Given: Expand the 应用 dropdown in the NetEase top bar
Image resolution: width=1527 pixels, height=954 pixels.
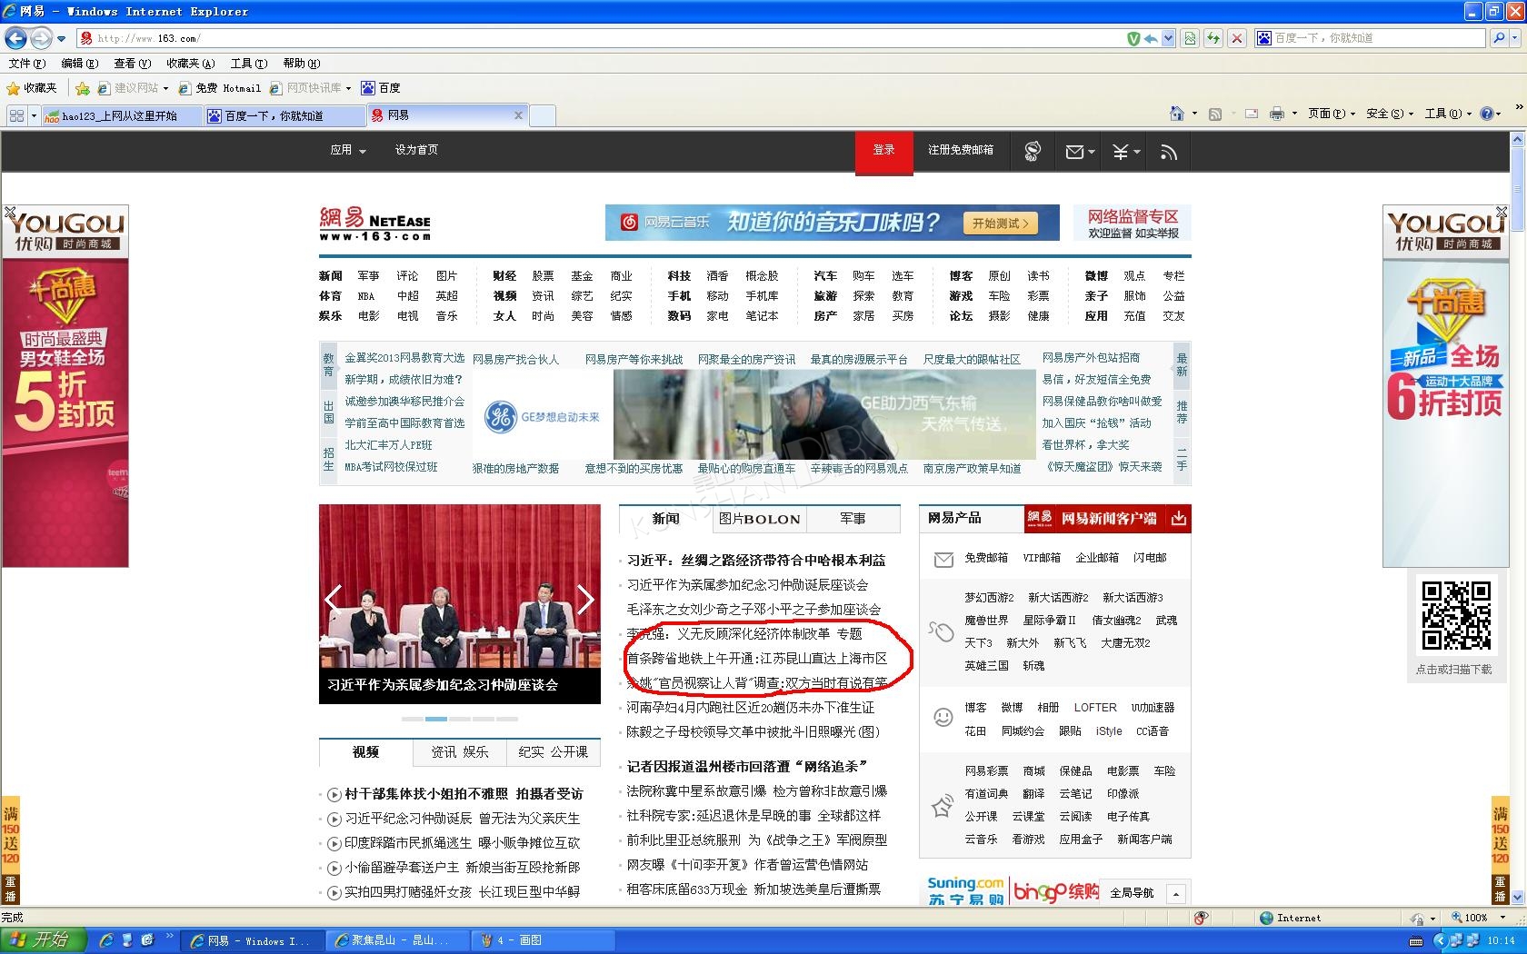Looking at the screenshot, I should point(348,150).
